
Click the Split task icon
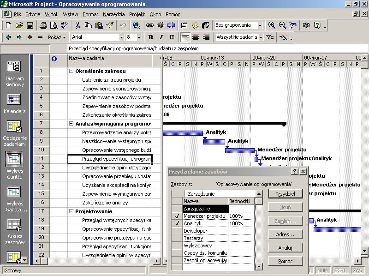(x=171, y=25)
